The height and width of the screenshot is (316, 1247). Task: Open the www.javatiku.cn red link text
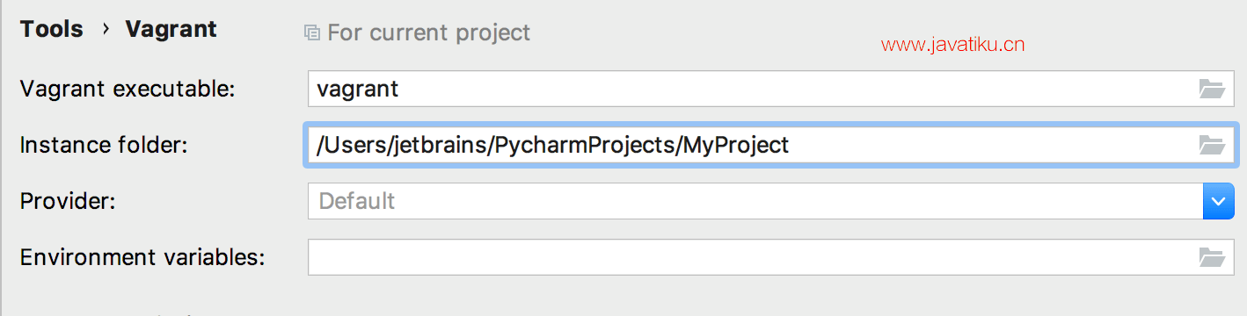[x=952, y=46]
